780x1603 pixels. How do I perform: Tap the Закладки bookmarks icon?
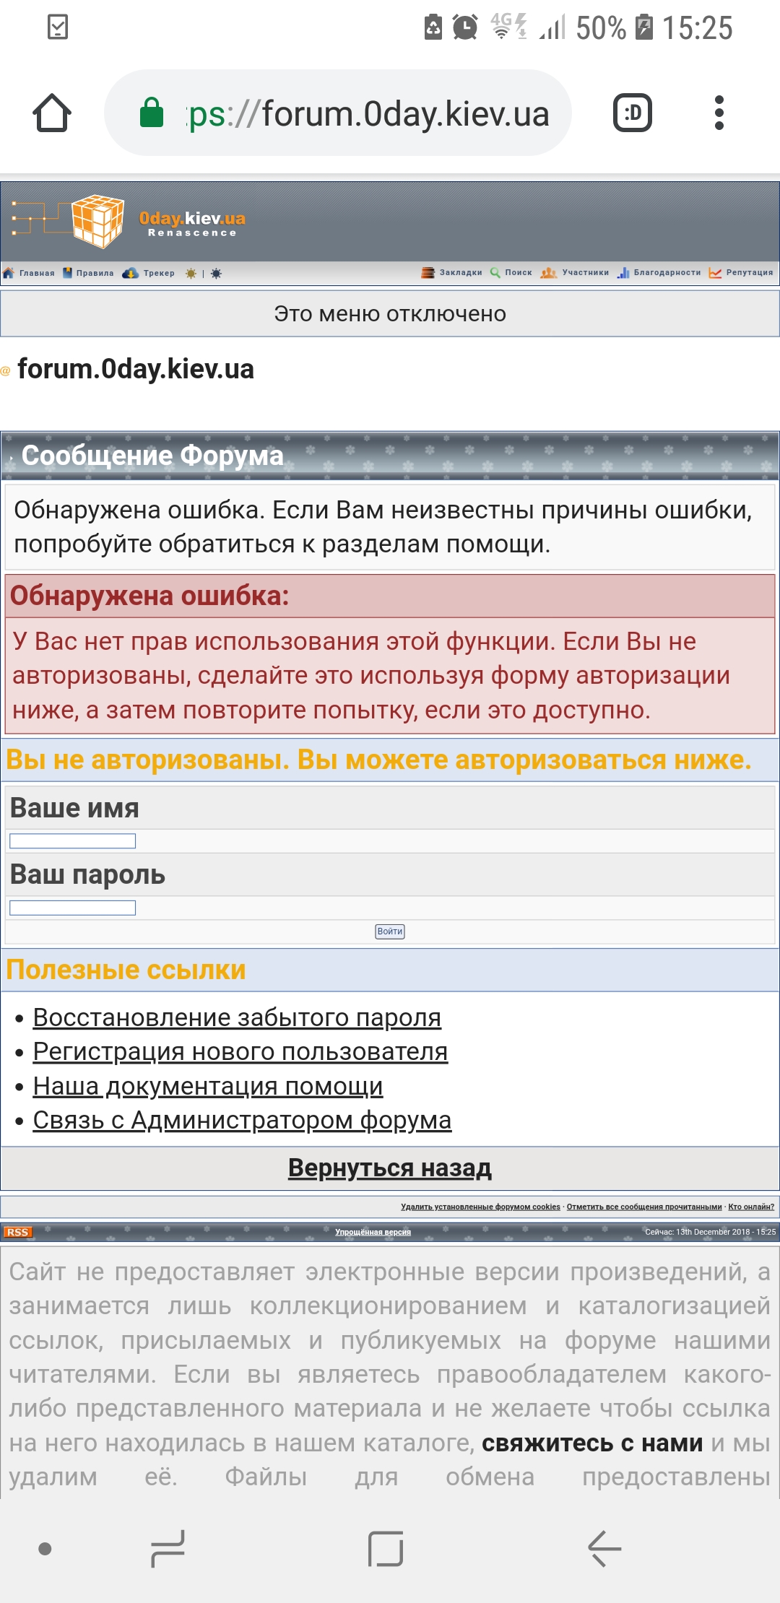coord(428,272)
